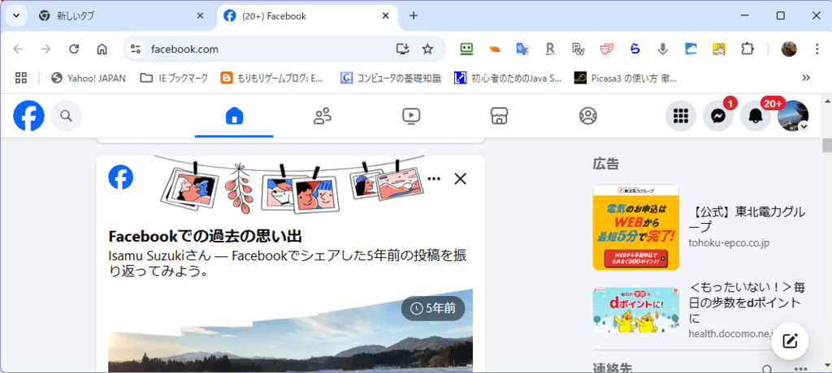
Task: Expand the tab search dropdown arrow
Action: [16, 15]
